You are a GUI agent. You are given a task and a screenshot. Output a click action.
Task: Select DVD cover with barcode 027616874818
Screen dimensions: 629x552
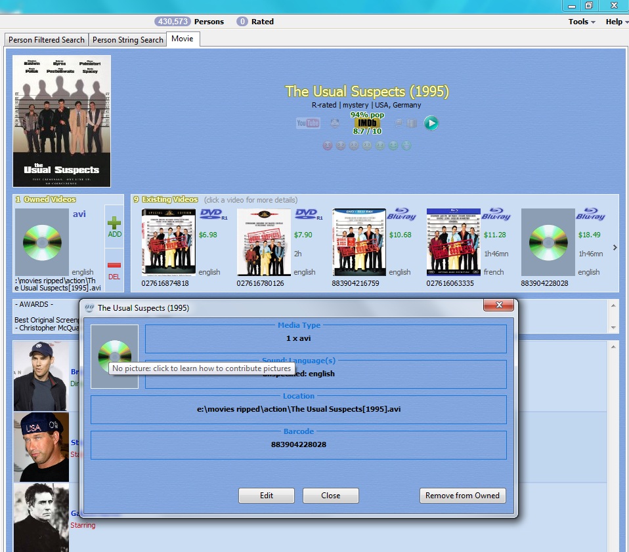click(x=169, y=243)
